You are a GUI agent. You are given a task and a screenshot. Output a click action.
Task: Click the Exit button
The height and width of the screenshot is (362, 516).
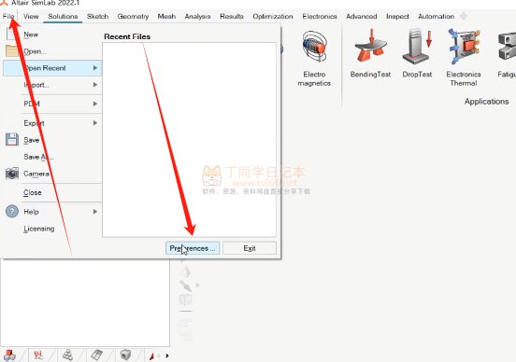pyautogui.click(x=250, y=248)
